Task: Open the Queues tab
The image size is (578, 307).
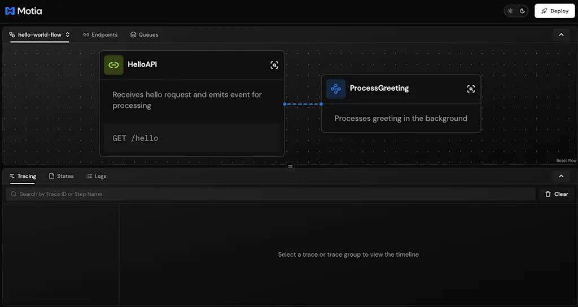Action: click(x=144, y=34)
